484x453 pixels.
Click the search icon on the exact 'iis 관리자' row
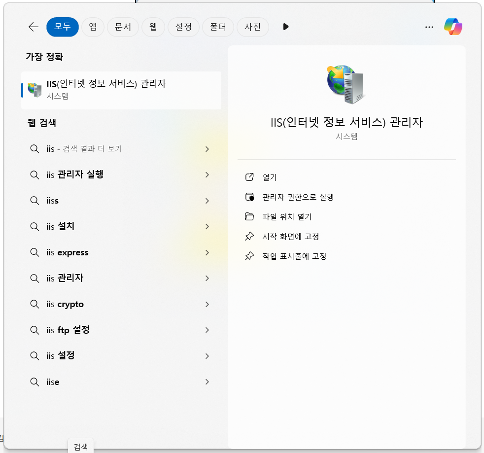(35, 278)
